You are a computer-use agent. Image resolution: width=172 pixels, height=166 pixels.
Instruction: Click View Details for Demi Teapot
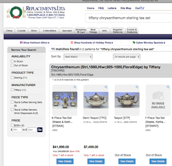(96, 161)
